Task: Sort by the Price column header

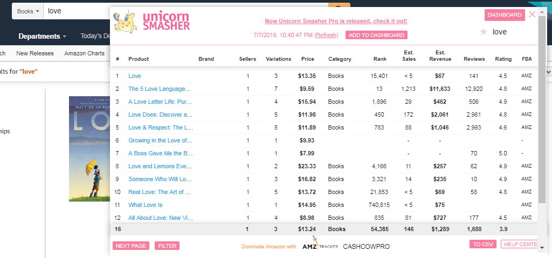Action: [308, 59]
